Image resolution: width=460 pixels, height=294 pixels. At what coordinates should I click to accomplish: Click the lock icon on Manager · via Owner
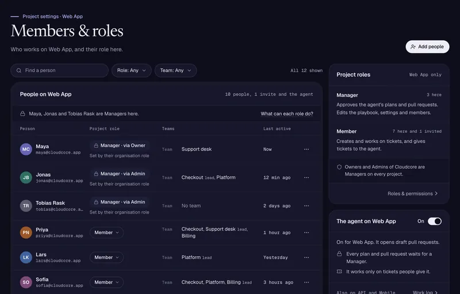96,146
